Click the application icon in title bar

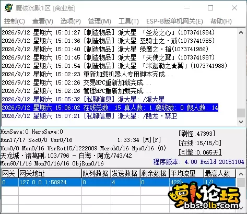click(x=9, y=8)
